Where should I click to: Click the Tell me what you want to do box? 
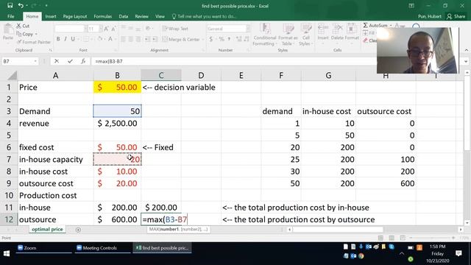click(x=205, y=16)
